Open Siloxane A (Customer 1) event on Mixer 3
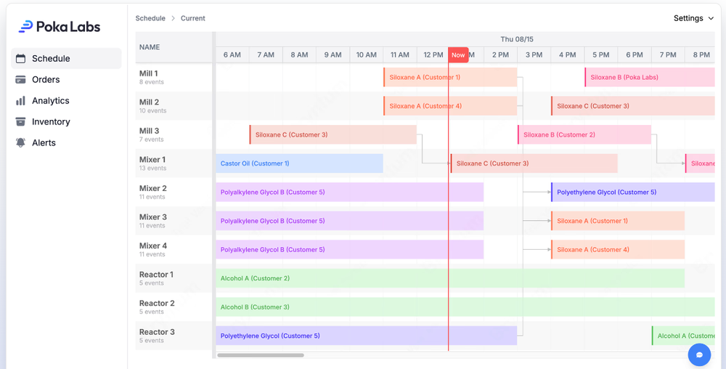Image resolution: width=726 pixels, height=369 pixels. [x=618, y=221]
